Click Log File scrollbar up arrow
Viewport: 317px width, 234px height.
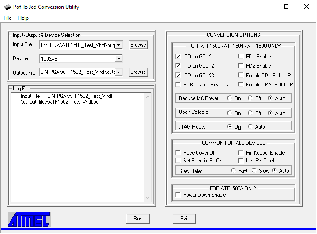[x=148, y=97]
